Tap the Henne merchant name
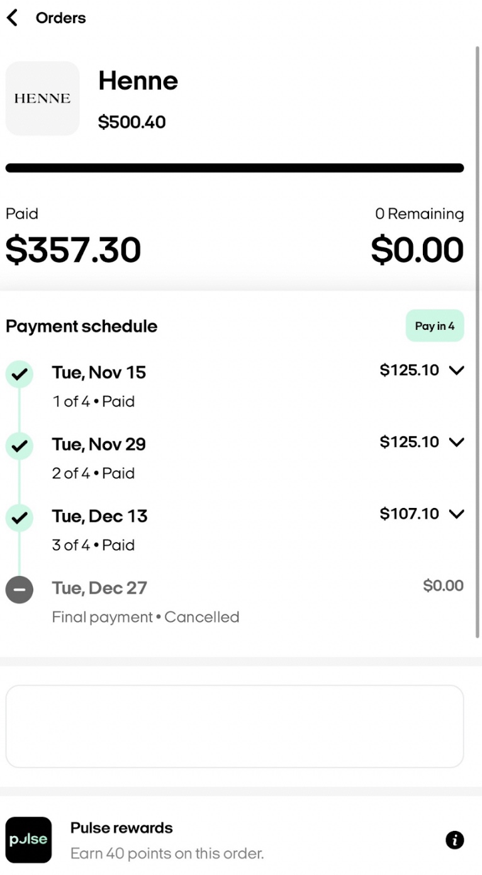Image resolution: width=482 pixels, height=875 pixels. click(138, 81)
